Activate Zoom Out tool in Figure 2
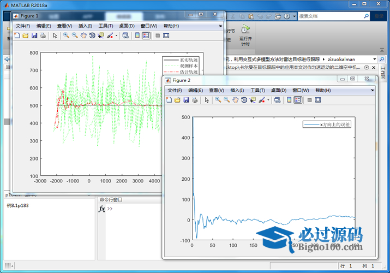This screenshot has width=390, height=273. [226, 100]
